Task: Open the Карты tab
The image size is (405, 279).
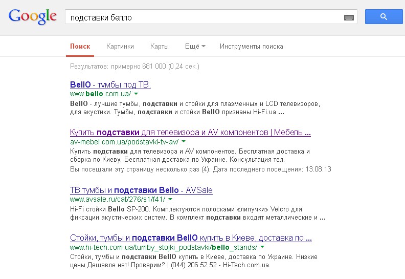Action: (x=160, y=47)
